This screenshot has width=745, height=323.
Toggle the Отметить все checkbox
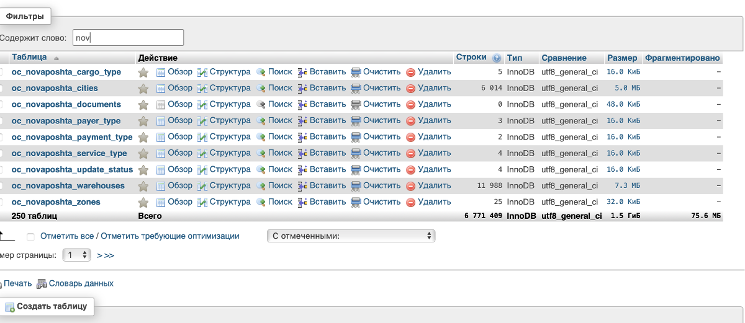pos(30,237)
